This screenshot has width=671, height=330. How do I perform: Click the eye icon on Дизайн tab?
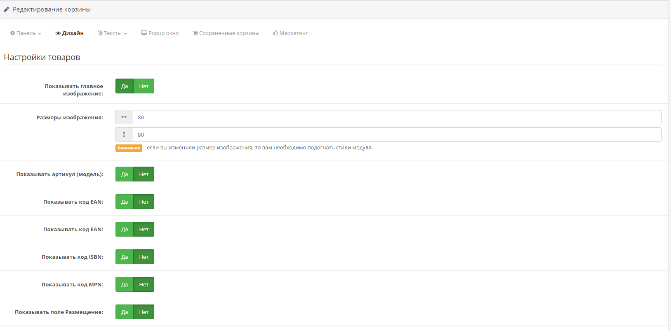[58, 33]
